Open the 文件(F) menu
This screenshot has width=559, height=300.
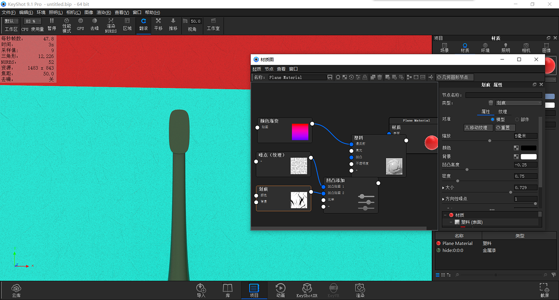tap(9, 12)
